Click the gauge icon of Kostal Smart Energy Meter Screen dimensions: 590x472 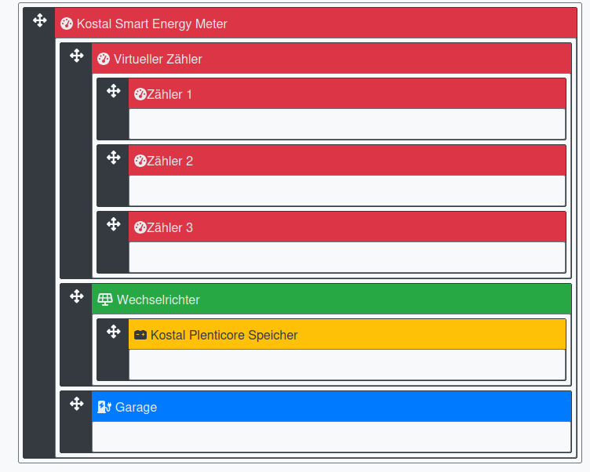pyautogui.click(x=67, y=24)
